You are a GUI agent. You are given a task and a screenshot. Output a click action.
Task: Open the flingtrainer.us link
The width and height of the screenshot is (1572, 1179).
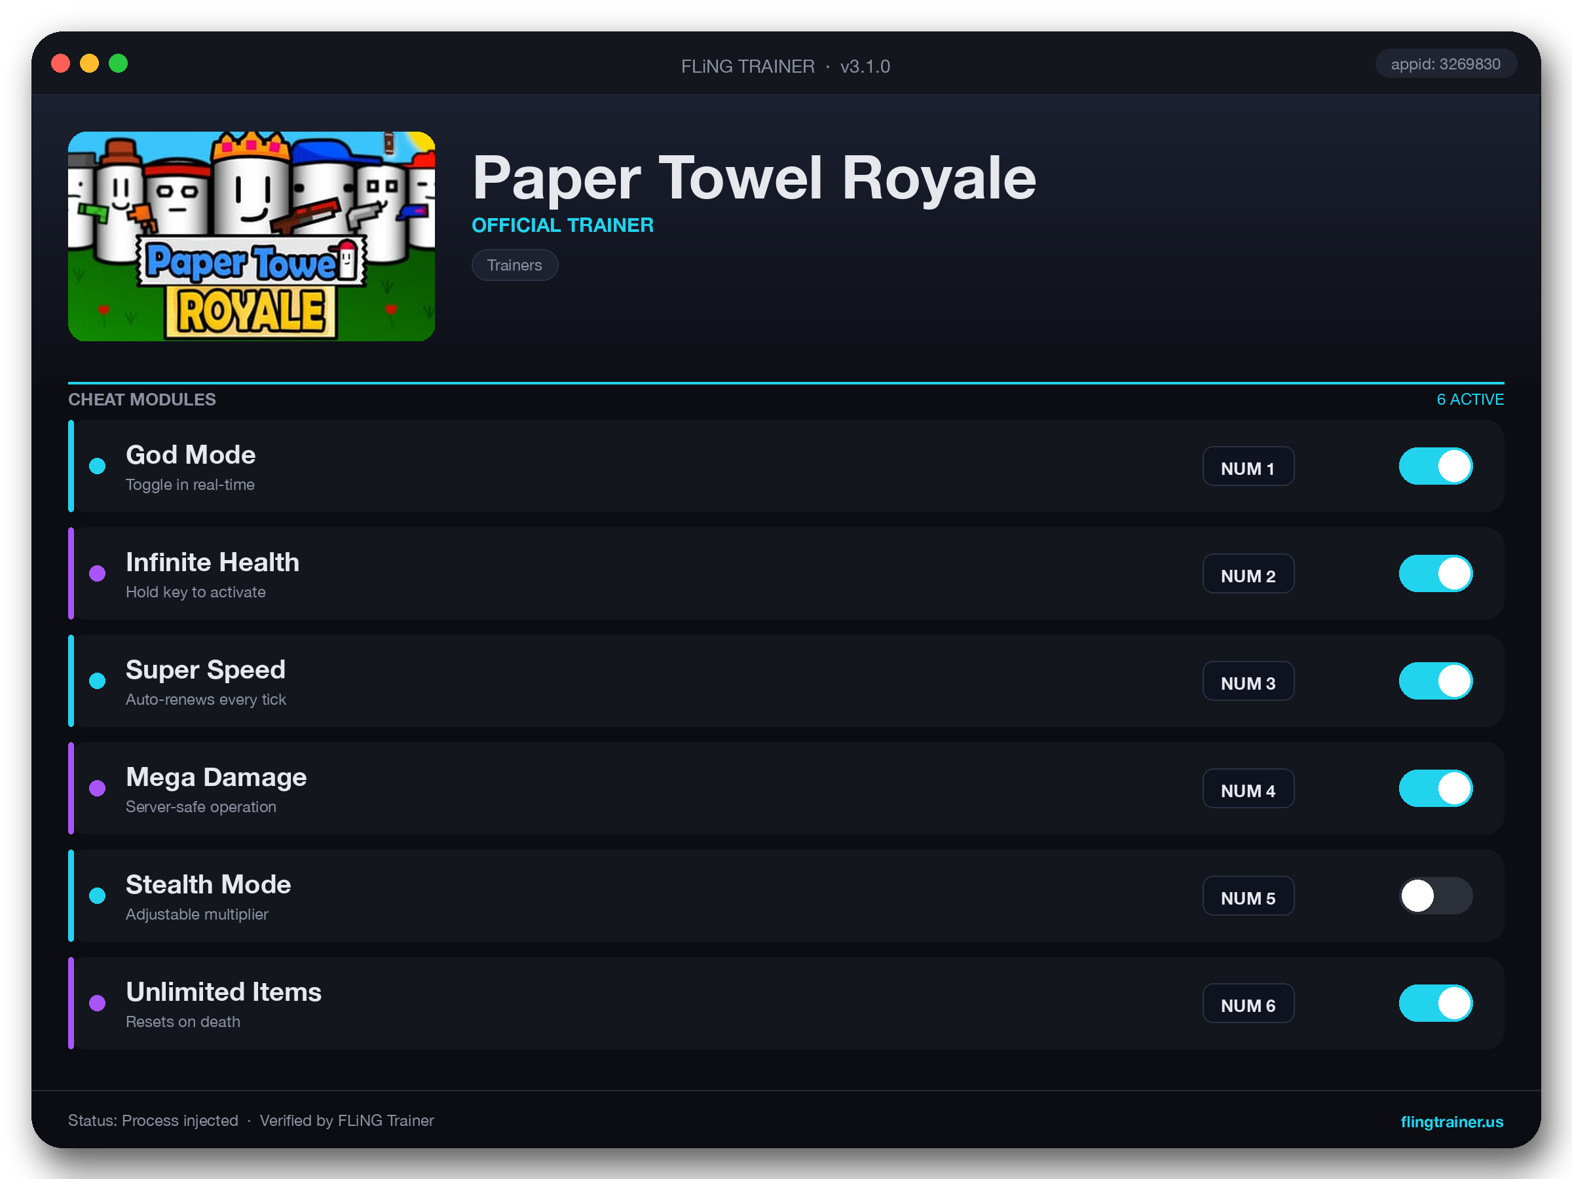[1451, 1121]
